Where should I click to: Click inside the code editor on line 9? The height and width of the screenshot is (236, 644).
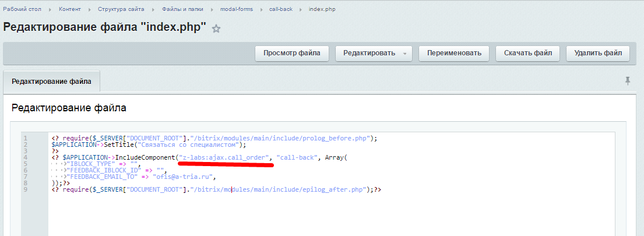click(x=216, y=189)
